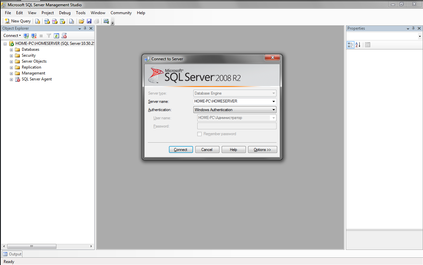Close the Connect to Server dialog

point(273,58)
